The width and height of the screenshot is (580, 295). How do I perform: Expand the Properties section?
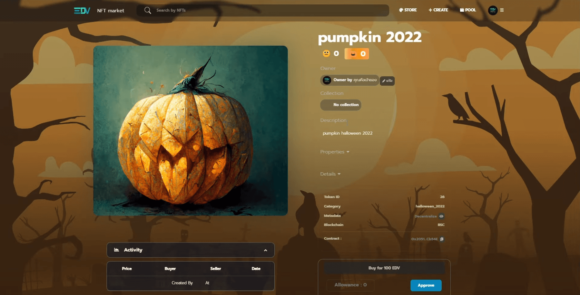click(x=335, y=152)
